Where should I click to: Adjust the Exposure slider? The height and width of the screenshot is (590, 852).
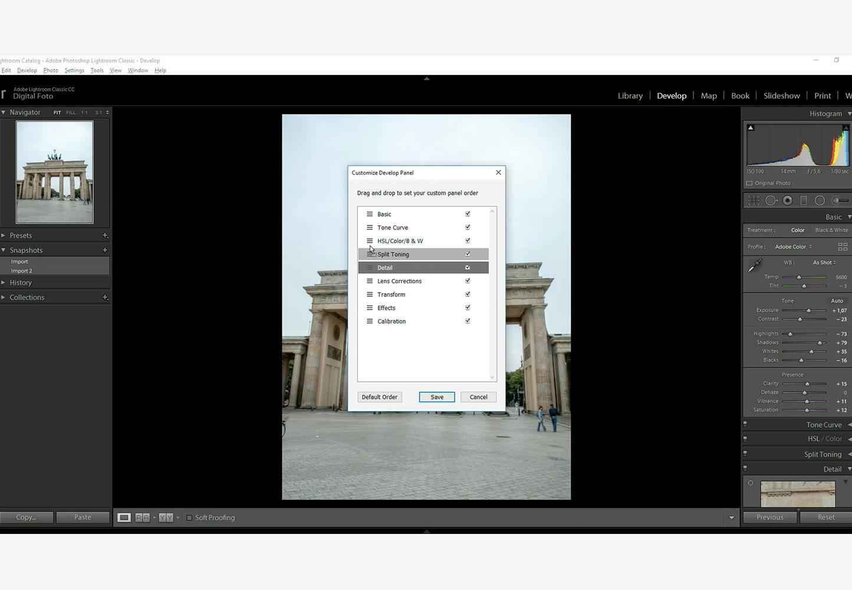[x=808, y=310]
